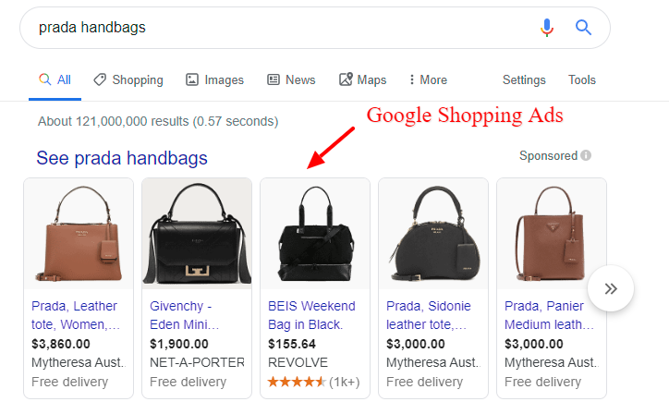Open the BEIS Weekend Bag in Black link

(311, 315)
